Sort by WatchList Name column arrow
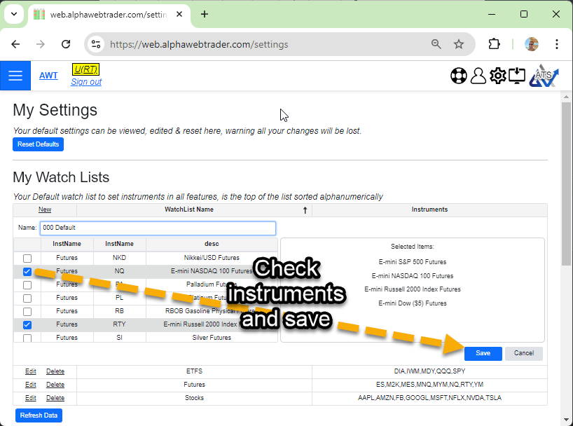The height and width of the screenshot is (426, 573). 305,209
